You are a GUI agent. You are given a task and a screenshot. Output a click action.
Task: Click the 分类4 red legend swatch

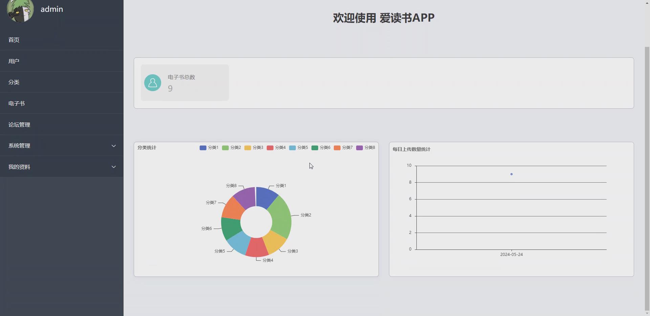click(269, 148)
